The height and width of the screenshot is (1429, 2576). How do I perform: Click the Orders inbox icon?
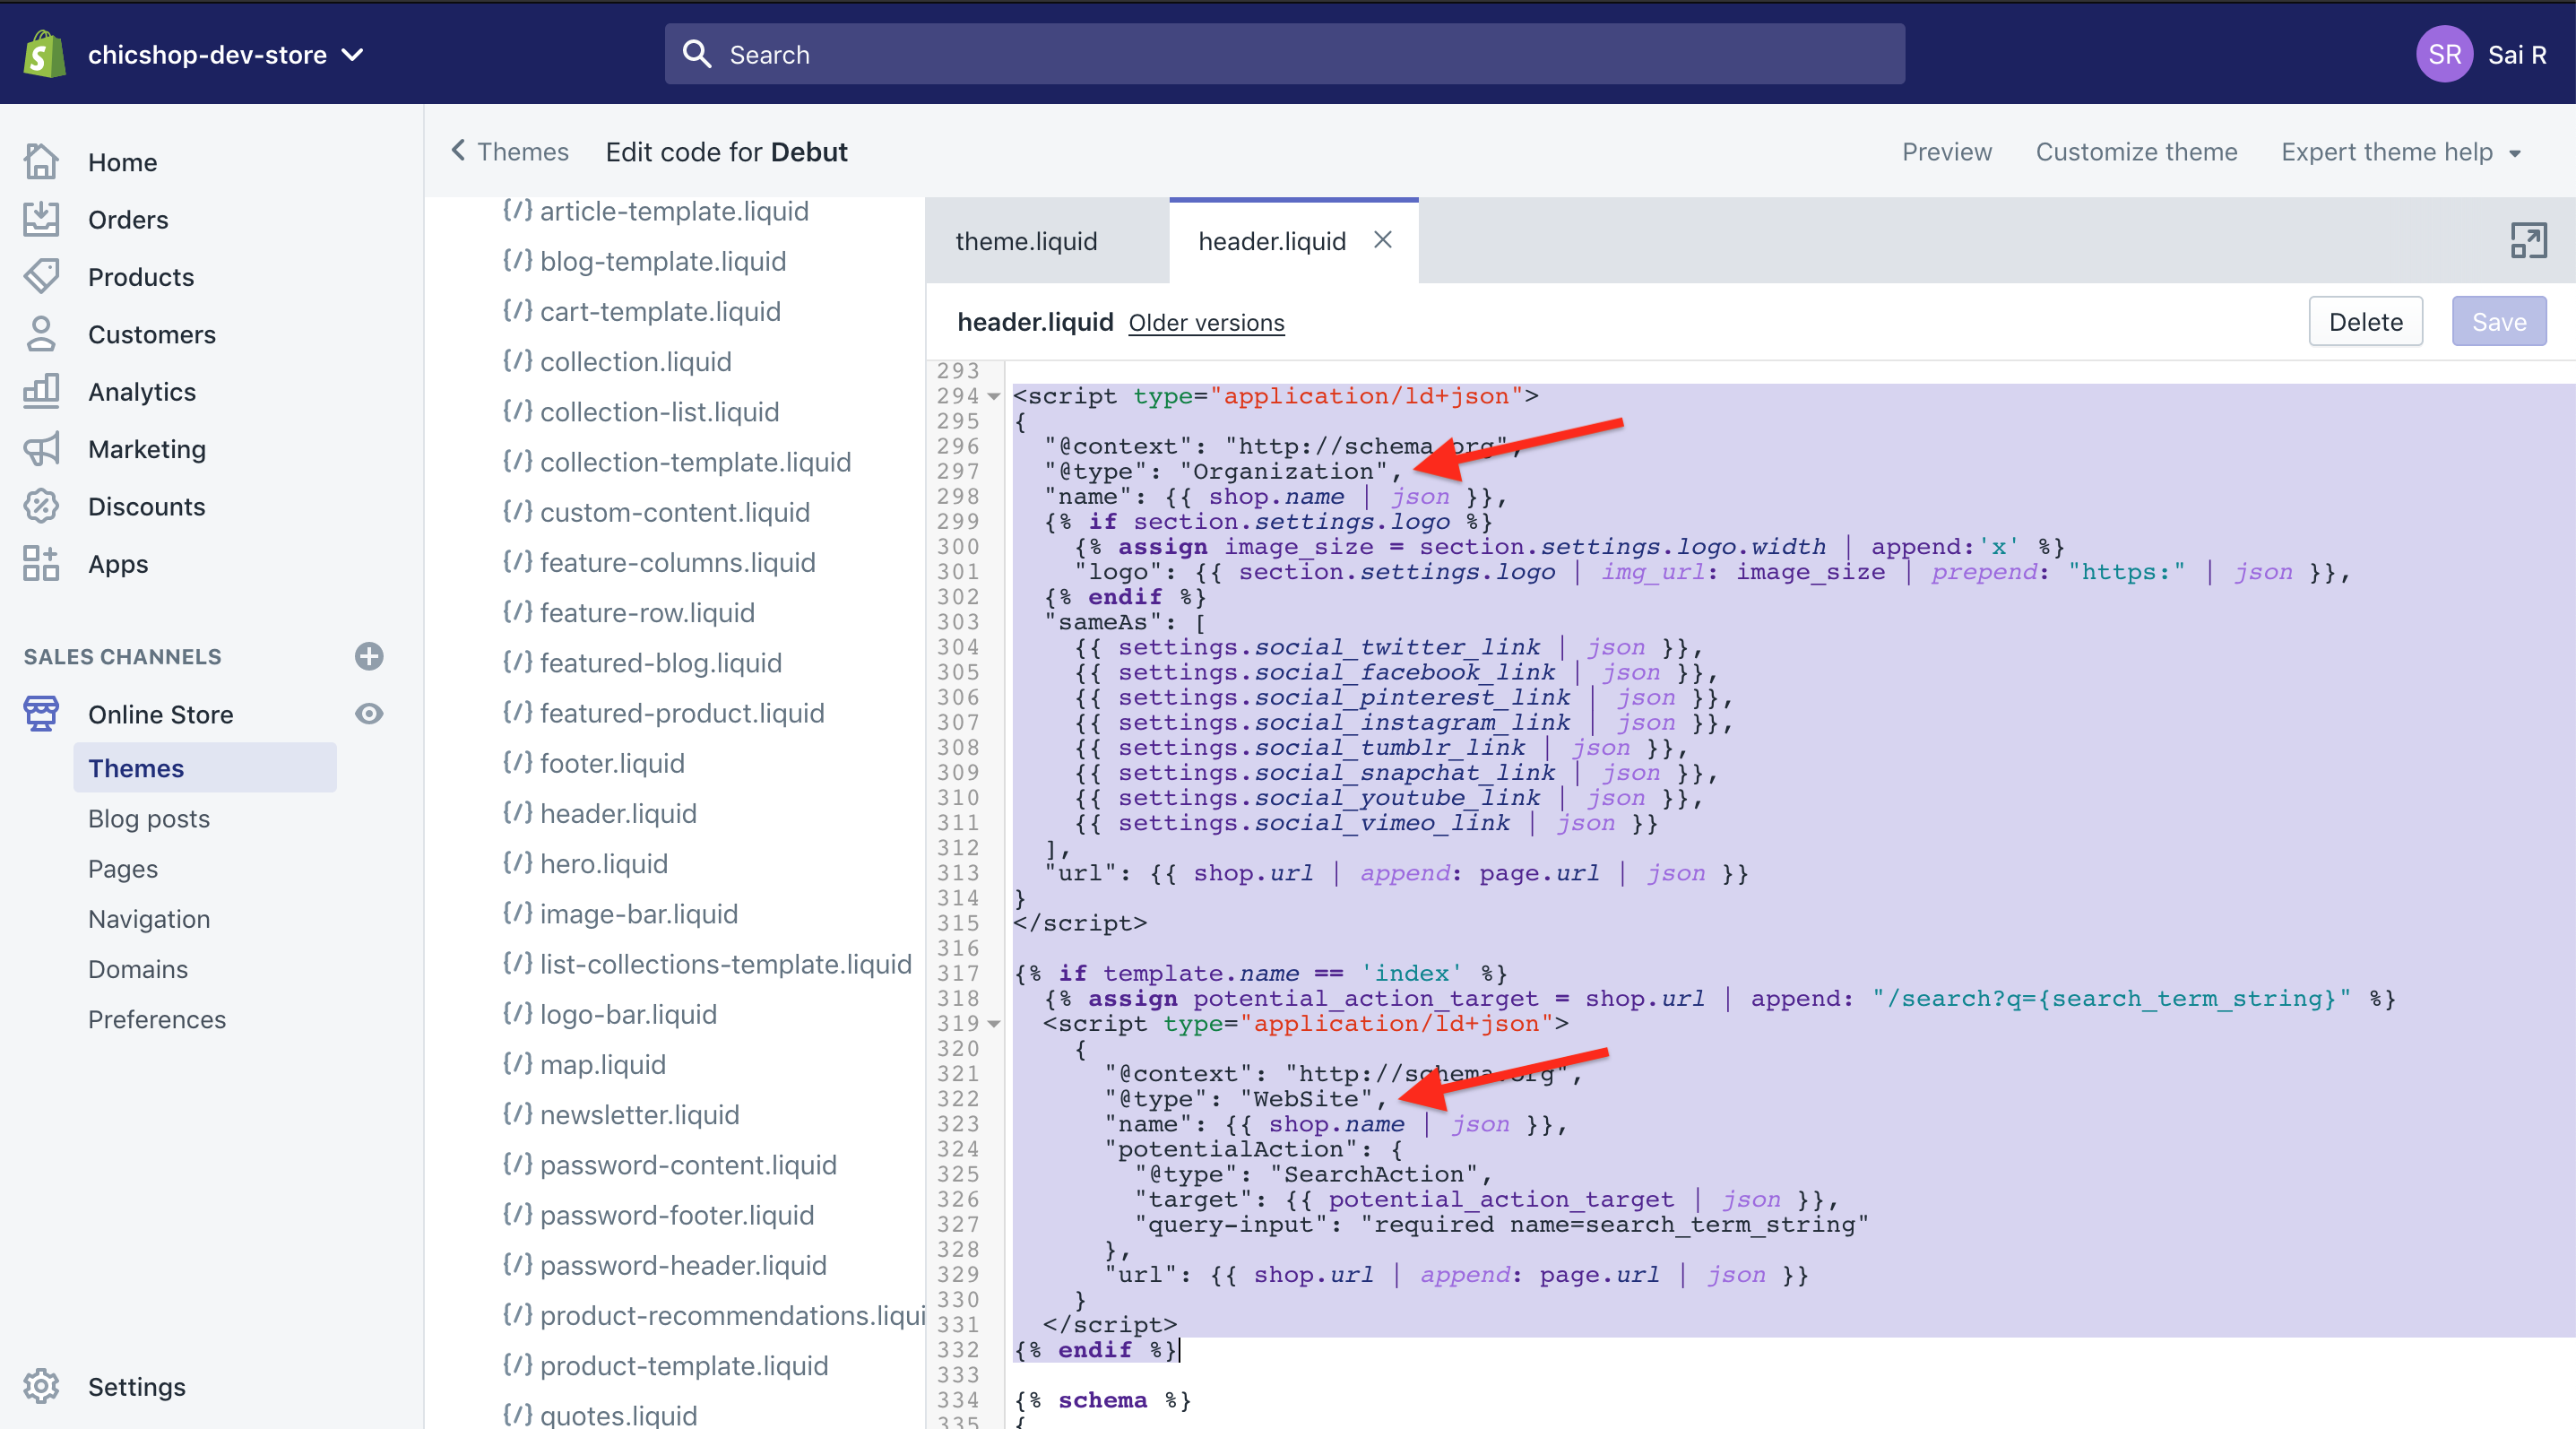[41, 219]
